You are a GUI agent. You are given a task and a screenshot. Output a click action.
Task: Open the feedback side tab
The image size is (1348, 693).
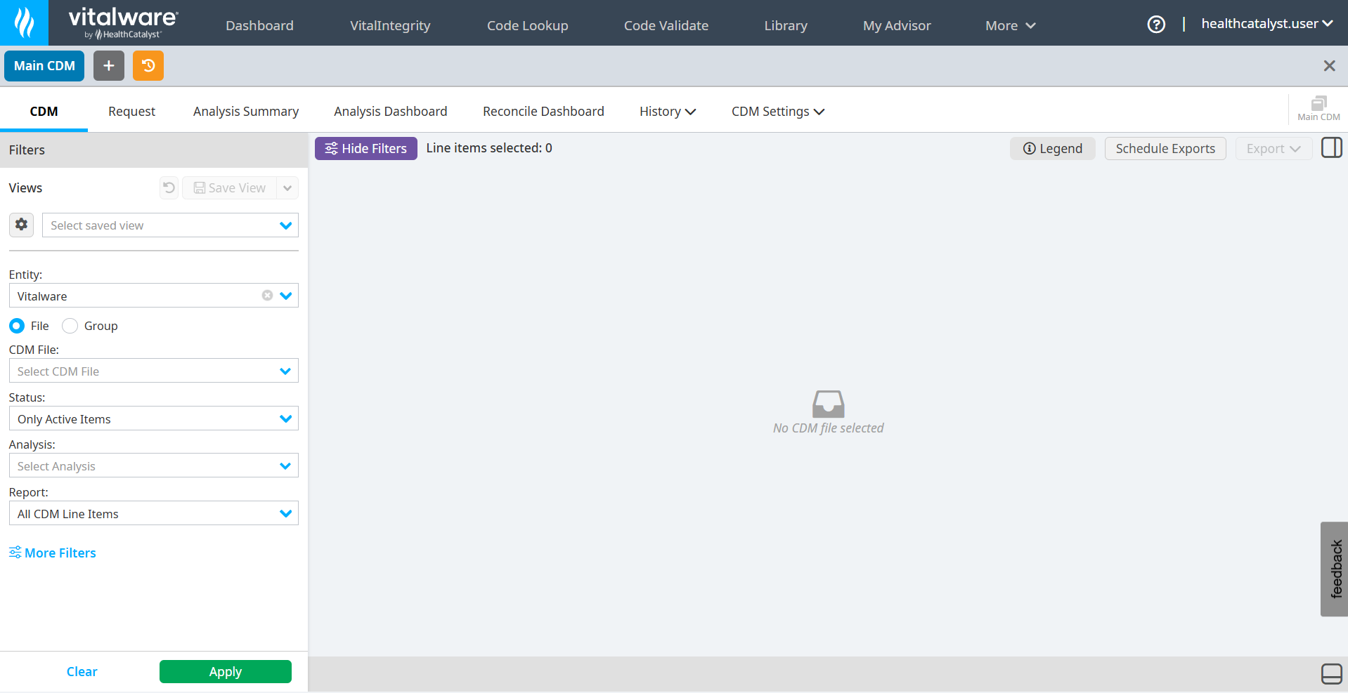click(1335, 569)
